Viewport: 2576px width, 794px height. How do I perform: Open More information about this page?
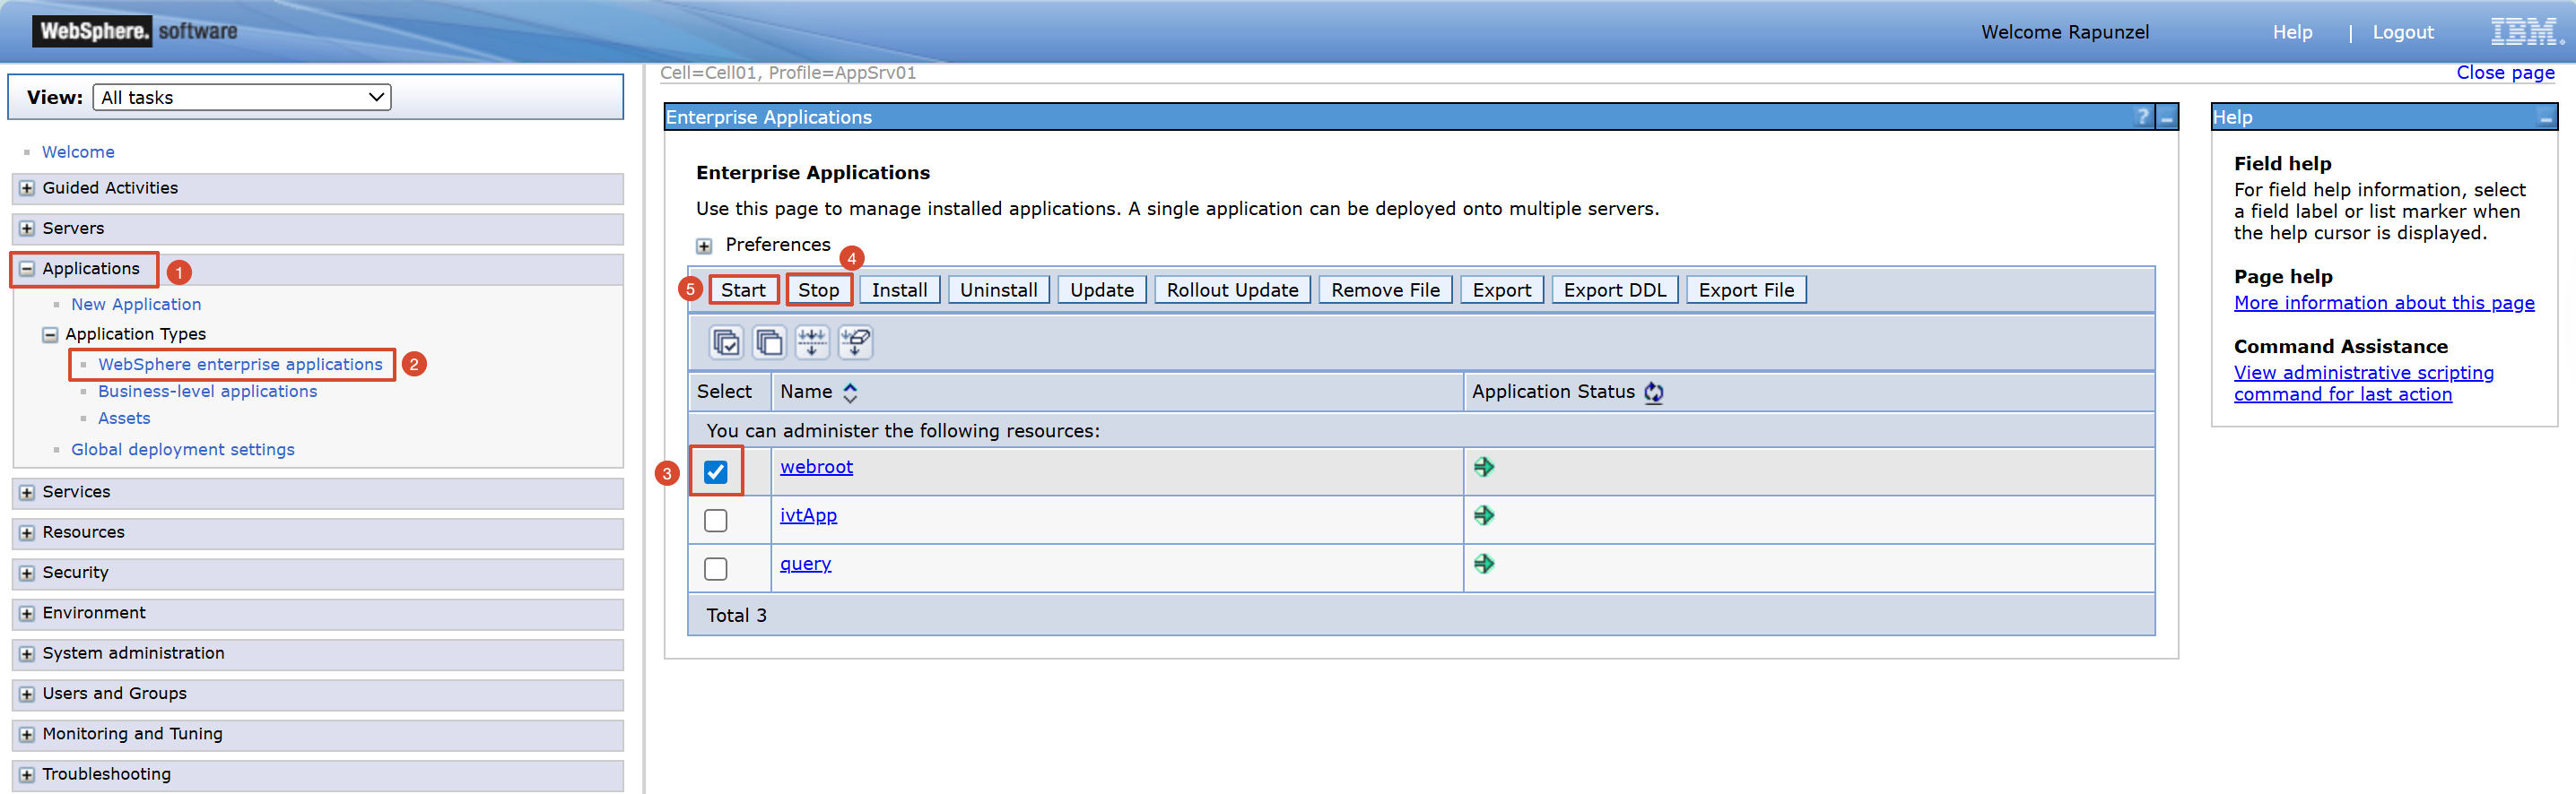(2384, 303)
